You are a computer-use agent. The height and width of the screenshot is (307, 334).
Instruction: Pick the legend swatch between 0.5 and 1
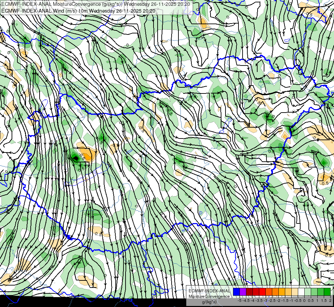(314, 292)
